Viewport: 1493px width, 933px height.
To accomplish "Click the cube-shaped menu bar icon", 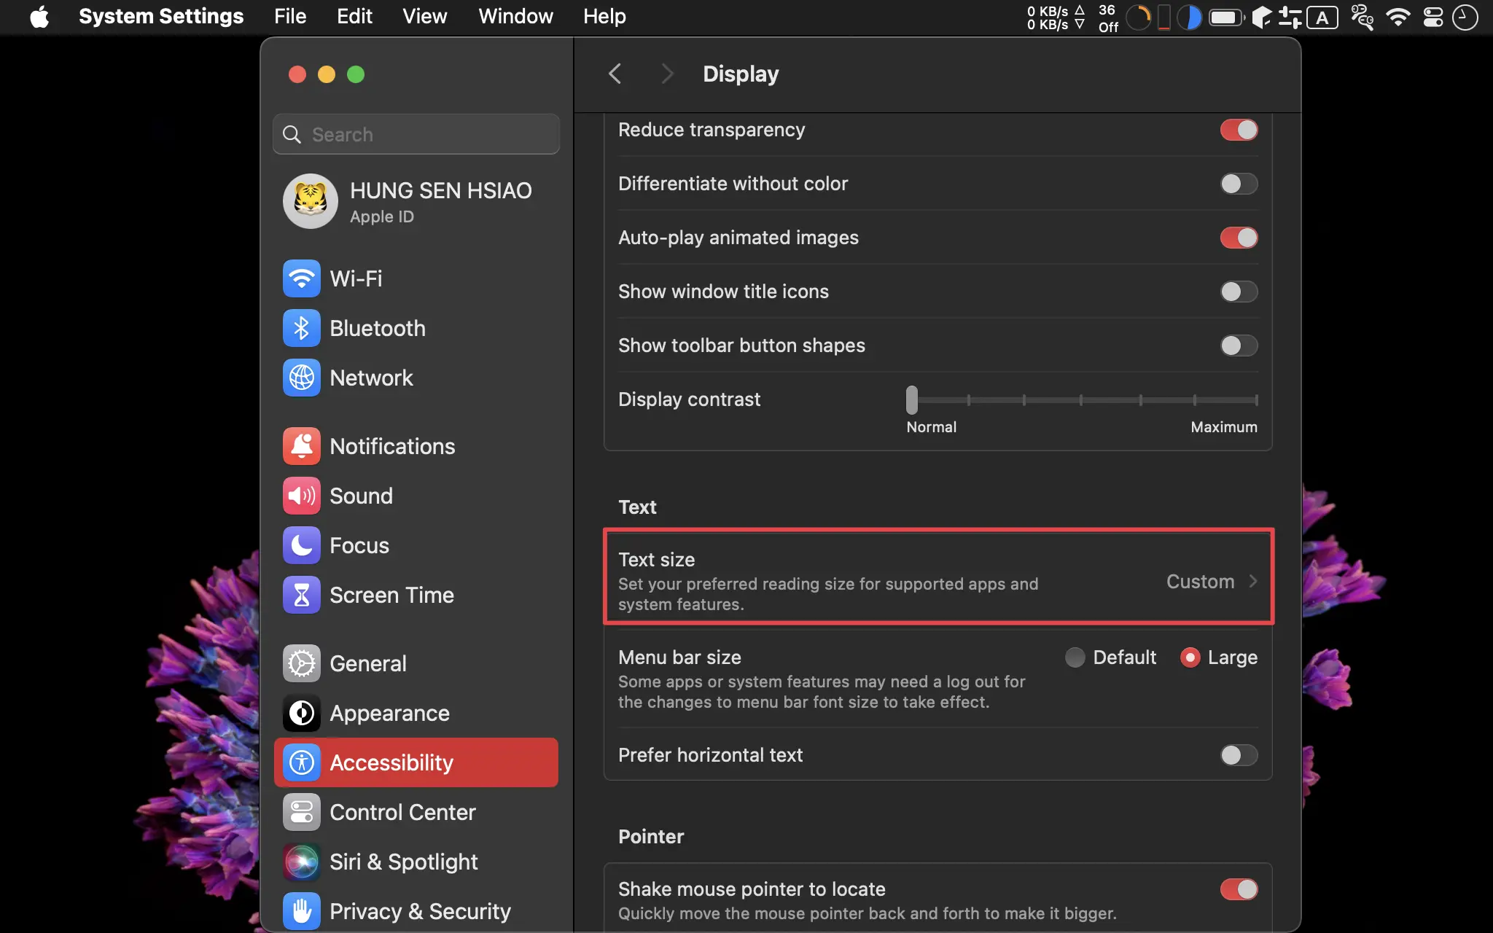I will [1261, 17].
